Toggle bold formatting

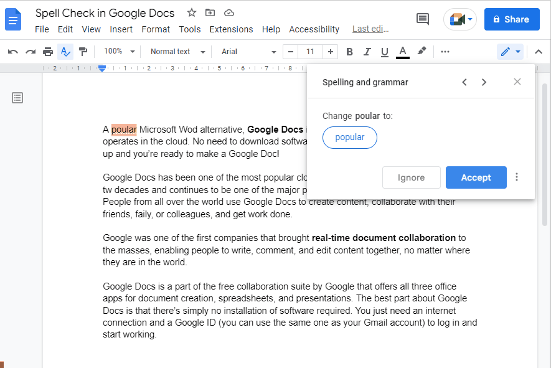click(x=349, y=52)
